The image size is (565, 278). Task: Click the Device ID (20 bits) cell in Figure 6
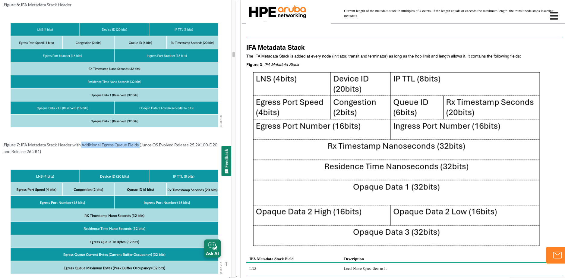[114, 30]
